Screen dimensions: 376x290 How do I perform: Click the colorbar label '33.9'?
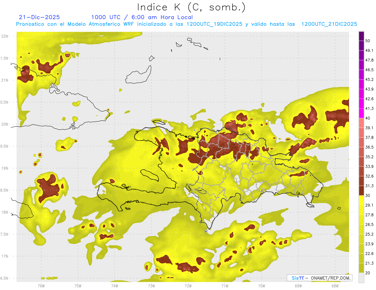coord(369,167)
